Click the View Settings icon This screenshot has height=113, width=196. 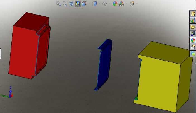click(132, 4)
